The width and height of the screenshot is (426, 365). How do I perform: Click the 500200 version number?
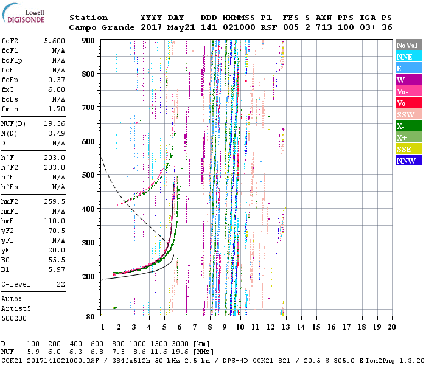pyautogui.click(x=14, y=318)
